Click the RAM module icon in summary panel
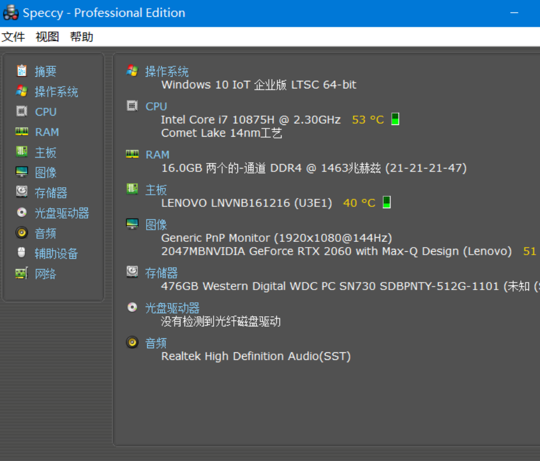540x461 pixels. click(132, 154)
